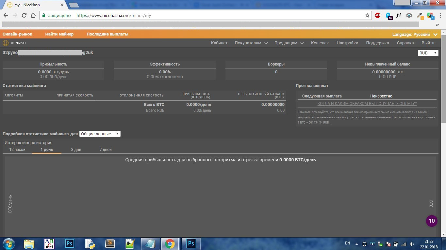Click the volume speaker icon in the tray
Screen dimensions: 446x250
point(412,244)
